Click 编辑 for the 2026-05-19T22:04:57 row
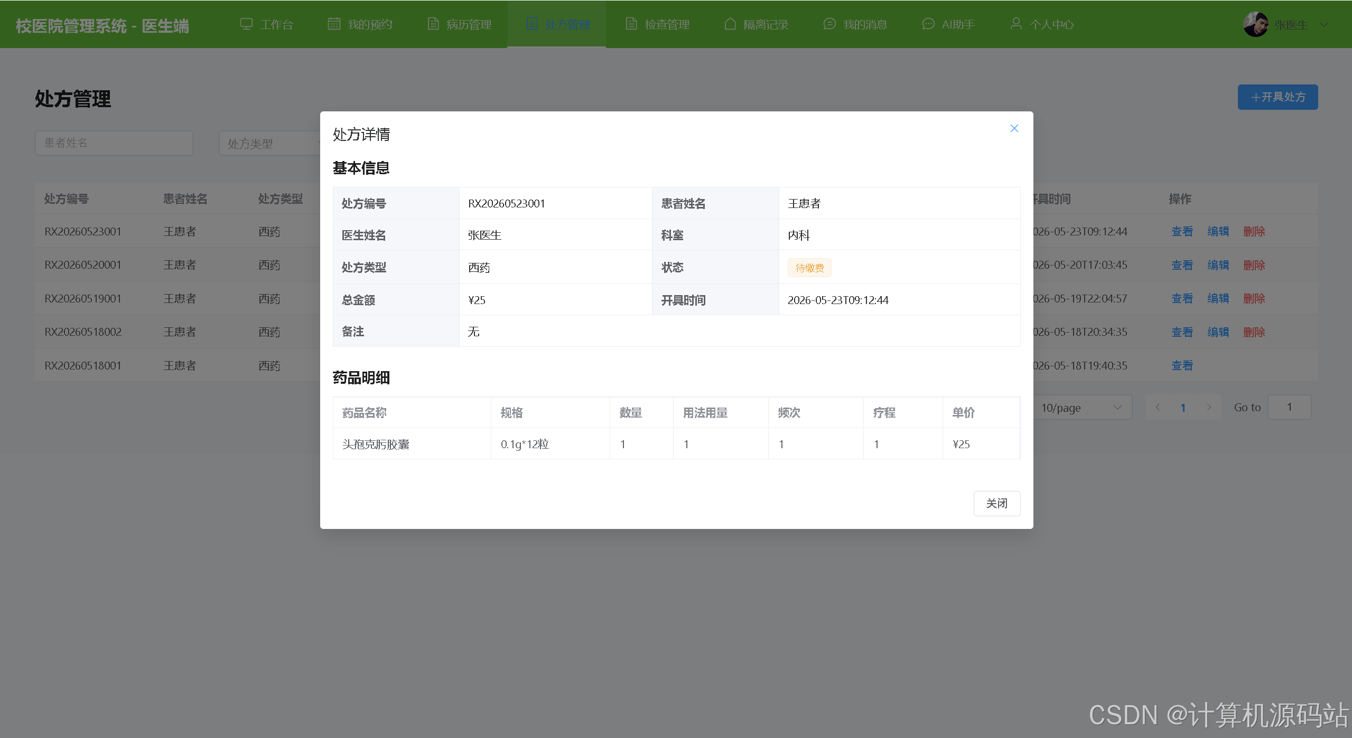Image resolution: width=1352 pixels, height=738 pixels. pos(1218,298)
